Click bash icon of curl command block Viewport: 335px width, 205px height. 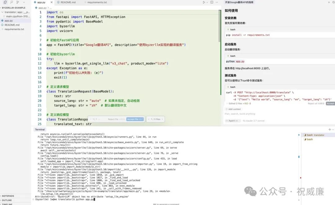click(228, 87)
